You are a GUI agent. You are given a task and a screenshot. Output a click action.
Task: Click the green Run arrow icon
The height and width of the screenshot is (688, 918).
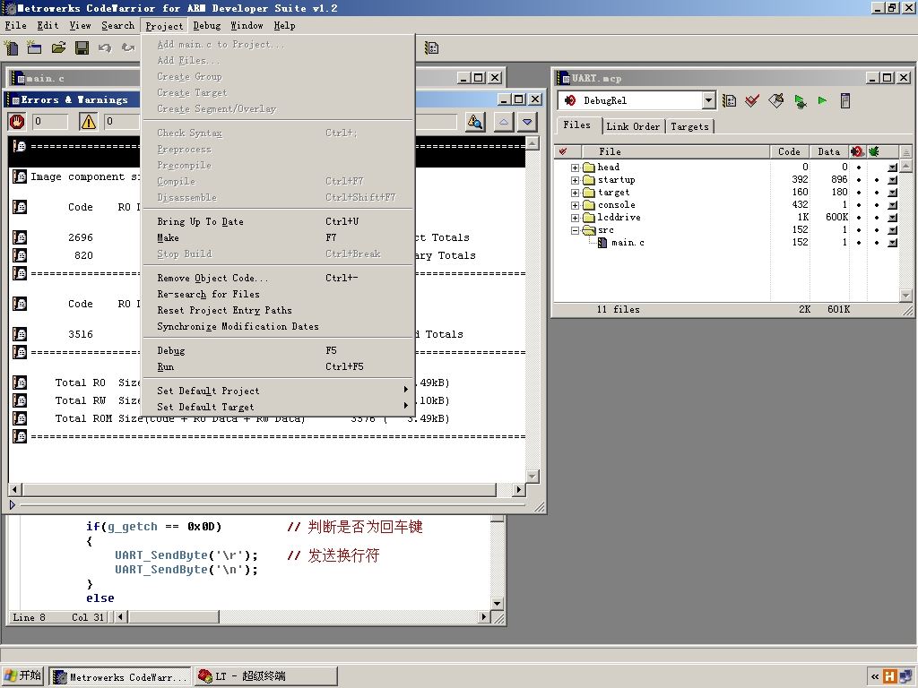pos(823,100)
